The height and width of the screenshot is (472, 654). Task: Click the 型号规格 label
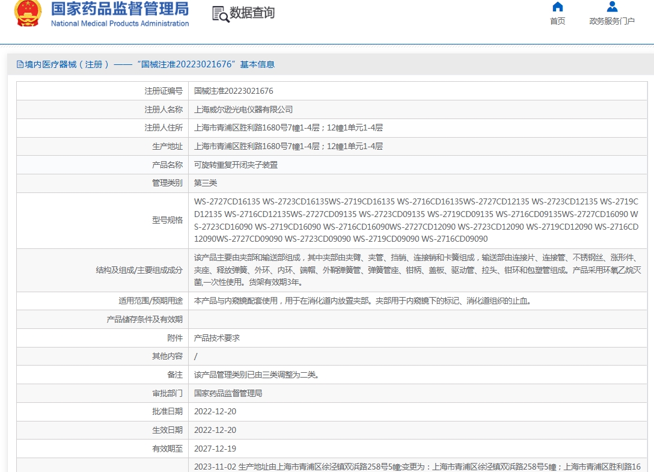(167, 220)
